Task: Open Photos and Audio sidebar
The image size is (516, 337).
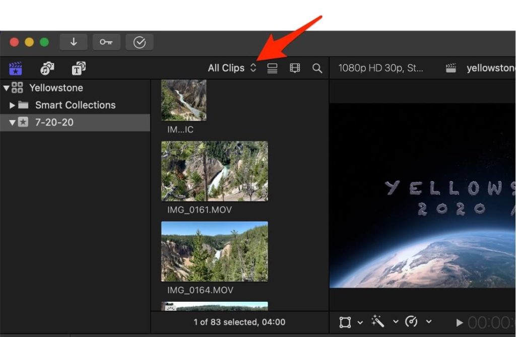Action: [47, 69]
